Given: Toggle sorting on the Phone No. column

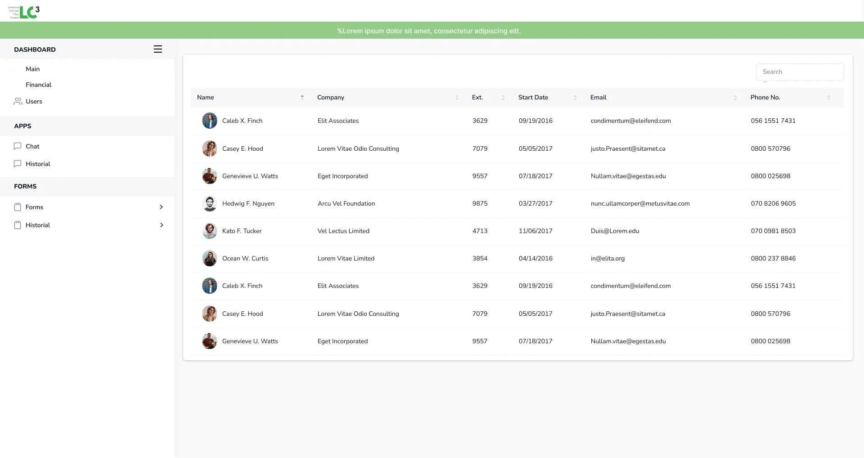Looking at the screenshot, I should (x=829, y=97).
